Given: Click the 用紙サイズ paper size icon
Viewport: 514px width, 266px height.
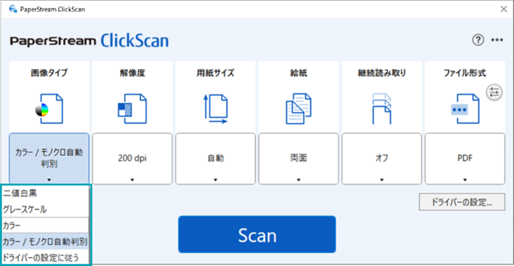Looking at the screenshot, I should tap(216, 108).
